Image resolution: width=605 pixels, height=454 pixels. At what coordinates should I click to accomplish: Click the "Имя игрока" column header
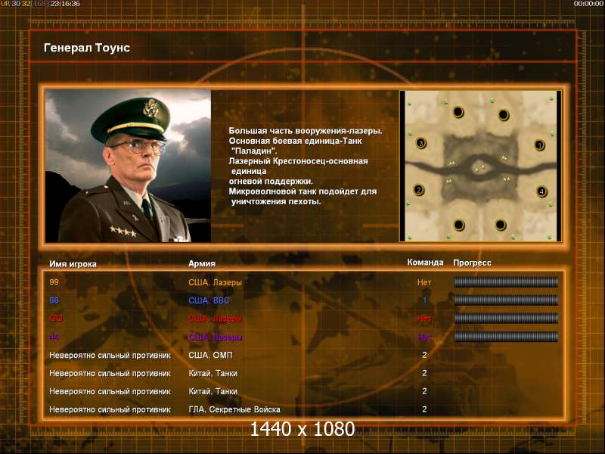[x=73, y=263]
